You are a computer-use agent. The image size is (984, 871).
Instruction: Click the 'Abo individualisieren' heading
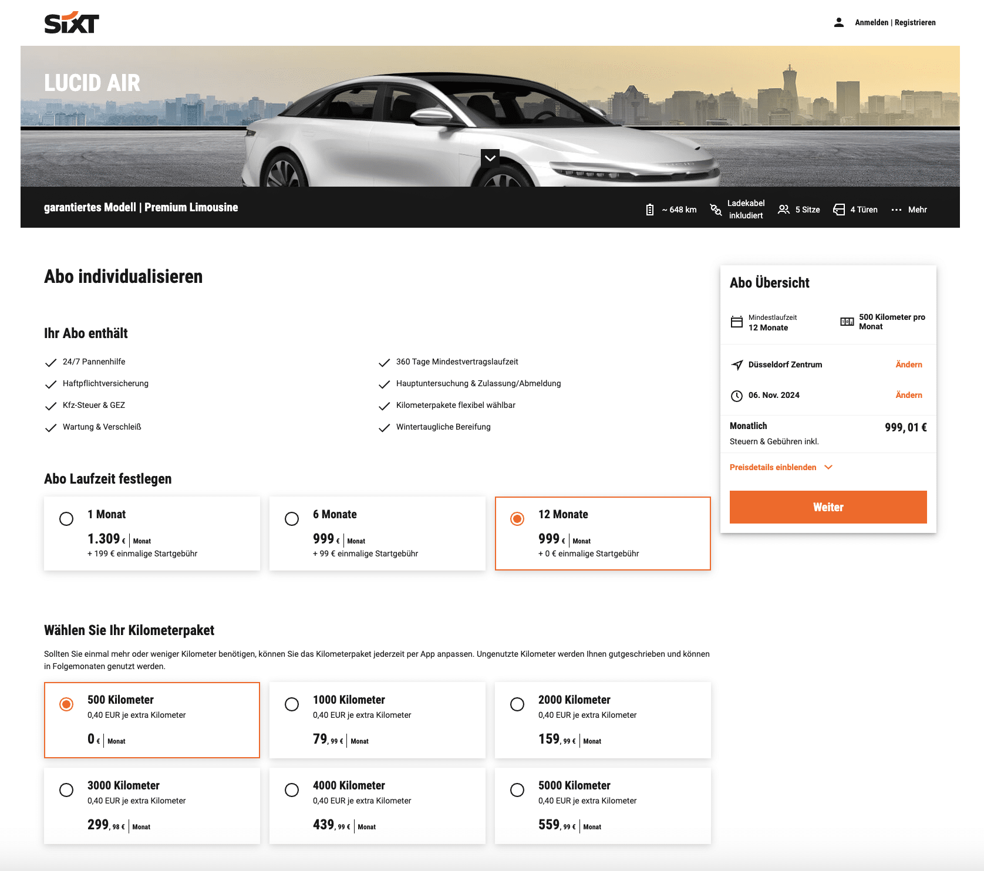click(x=123, y=276)
